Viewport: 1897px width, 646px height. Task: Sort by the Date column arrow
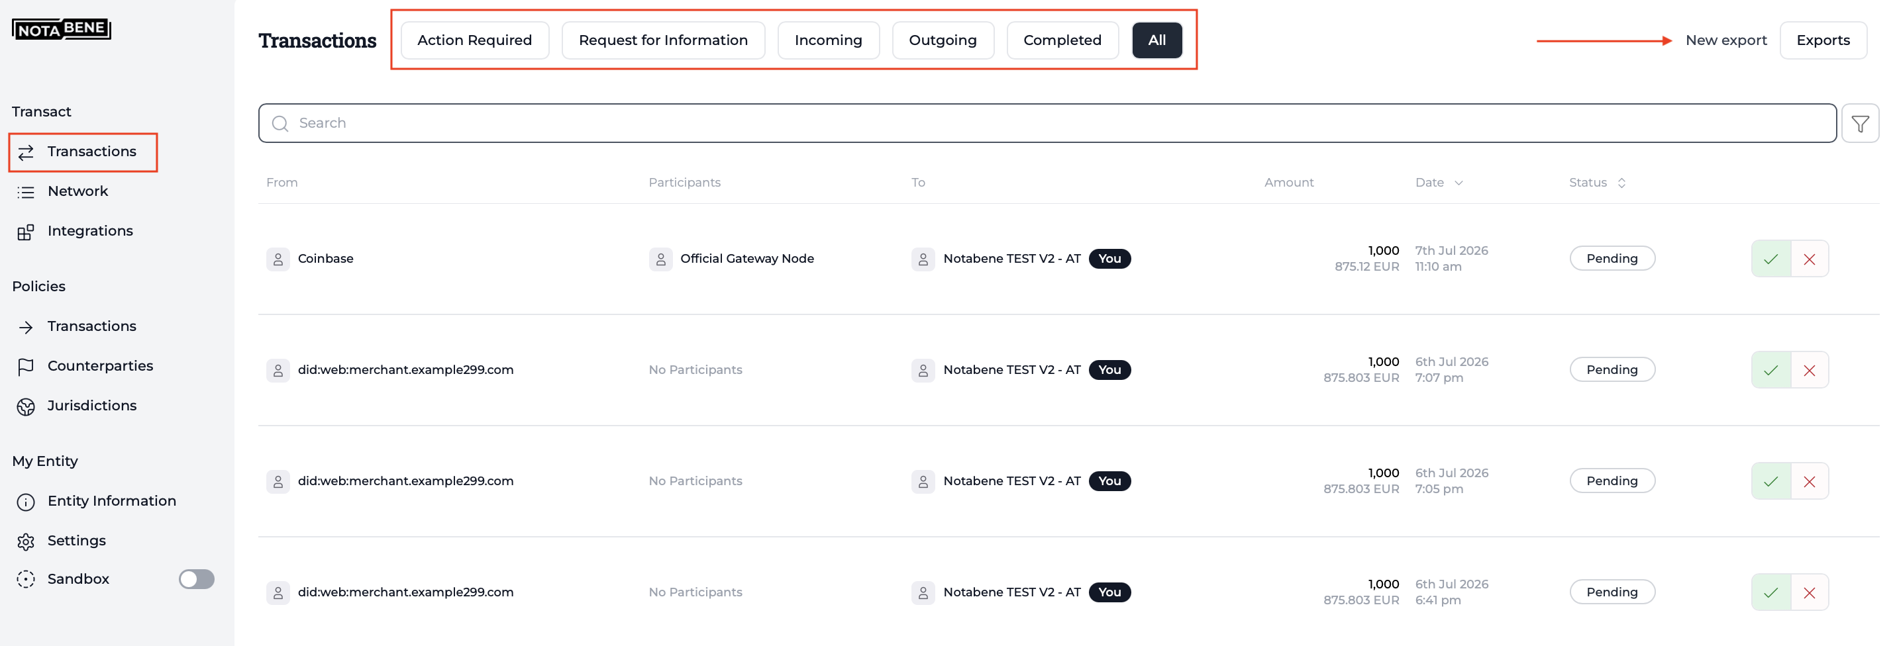pyautogui.click(x=1459, y=183)
